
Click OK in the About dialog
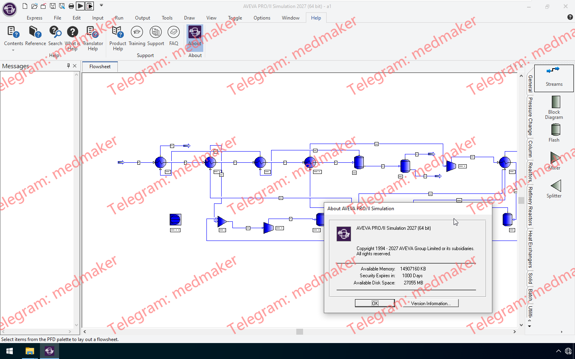click(375, 303)
